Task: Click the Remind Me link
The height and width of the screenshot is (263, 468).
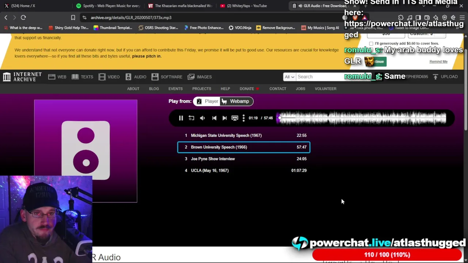Action: tap(438, 62)
